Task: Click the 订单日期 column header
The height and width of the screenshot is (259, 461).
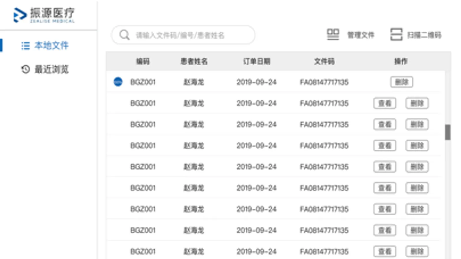Action: [257, 61]
